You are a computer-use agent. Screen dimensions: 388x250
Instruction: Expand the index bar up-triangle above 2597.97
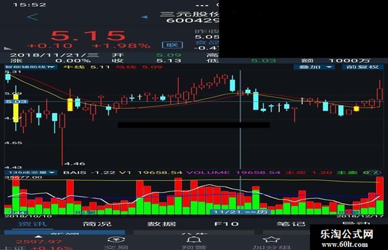click(38, 236)
